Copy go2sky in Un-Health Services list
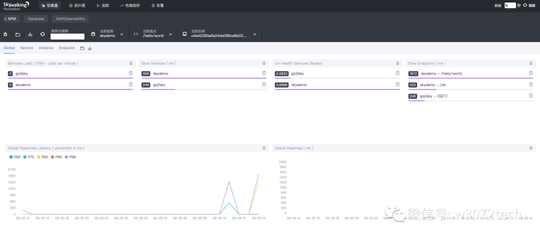 pyautogui.click(x=397, y=73)
